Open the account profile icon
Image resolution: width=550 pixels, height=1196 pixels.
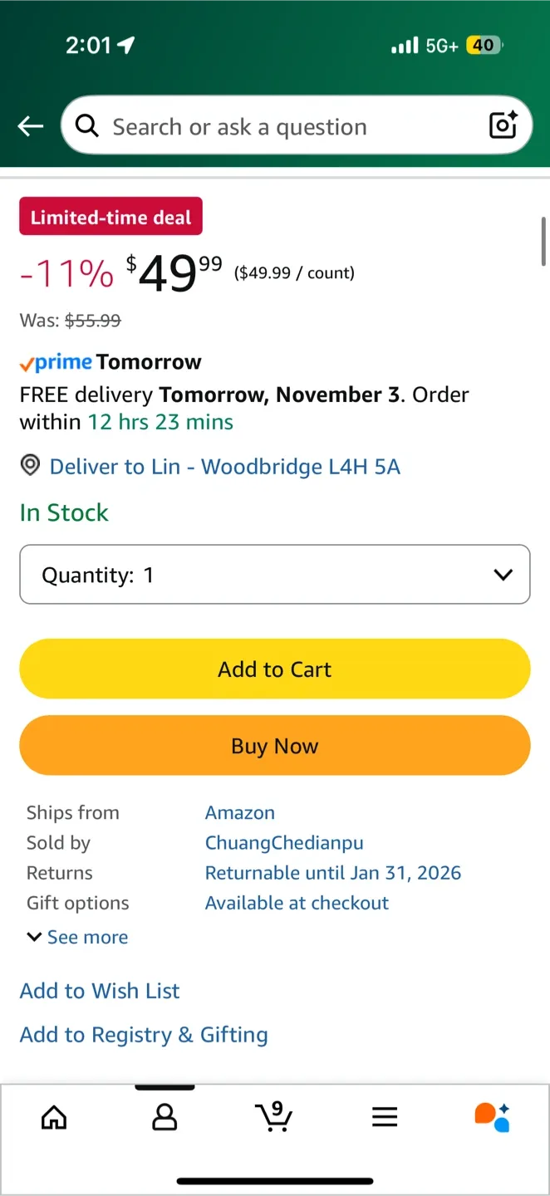(x=165, y=1117)
